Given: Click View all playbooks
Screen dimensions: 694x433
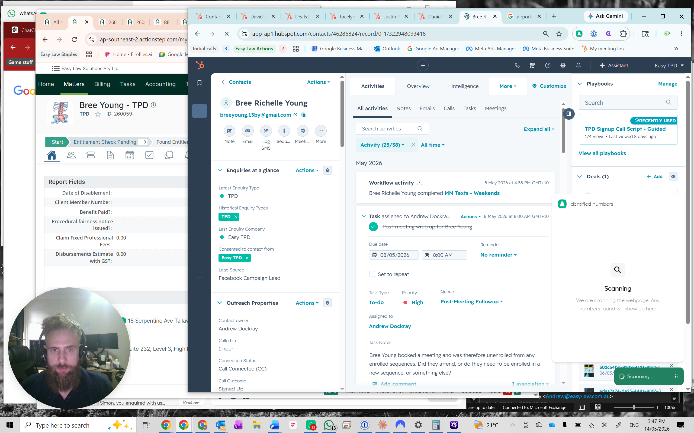Looking at the screenshot, I should [x=602, y=153].
